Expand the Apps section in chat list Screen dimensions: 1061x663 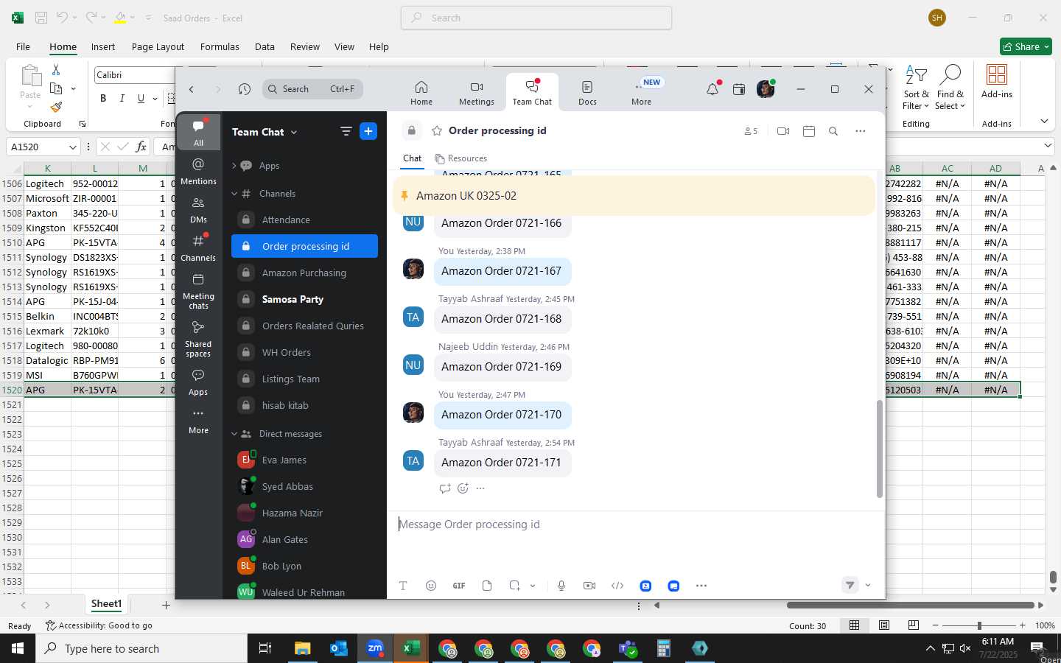[x=234, y=166]
